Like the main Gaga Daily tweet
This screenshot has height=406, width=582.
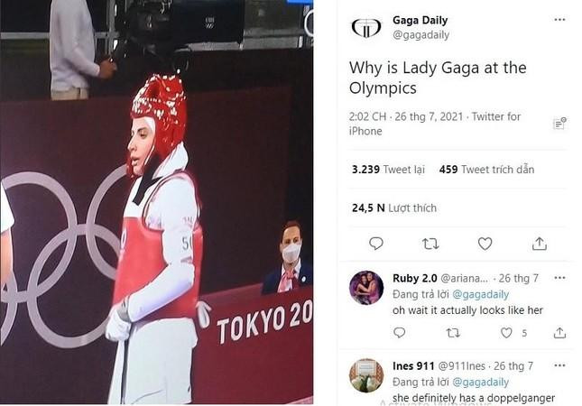[x=485, y=244]
